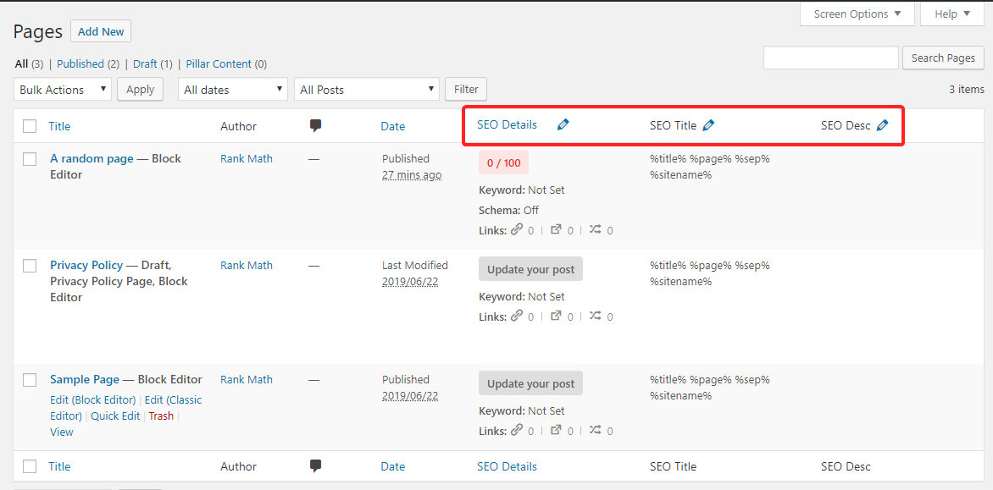Image resolution: width=993 pixels, height=490 pixels.
Task: Click the Quick Edit link under Sample Page
Action: (x=116, y=416)
